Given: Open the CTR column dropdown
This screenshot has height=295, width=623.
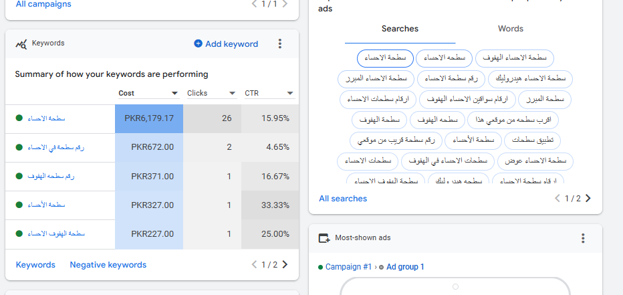Looking at the screenshot, I should point(290,94).
